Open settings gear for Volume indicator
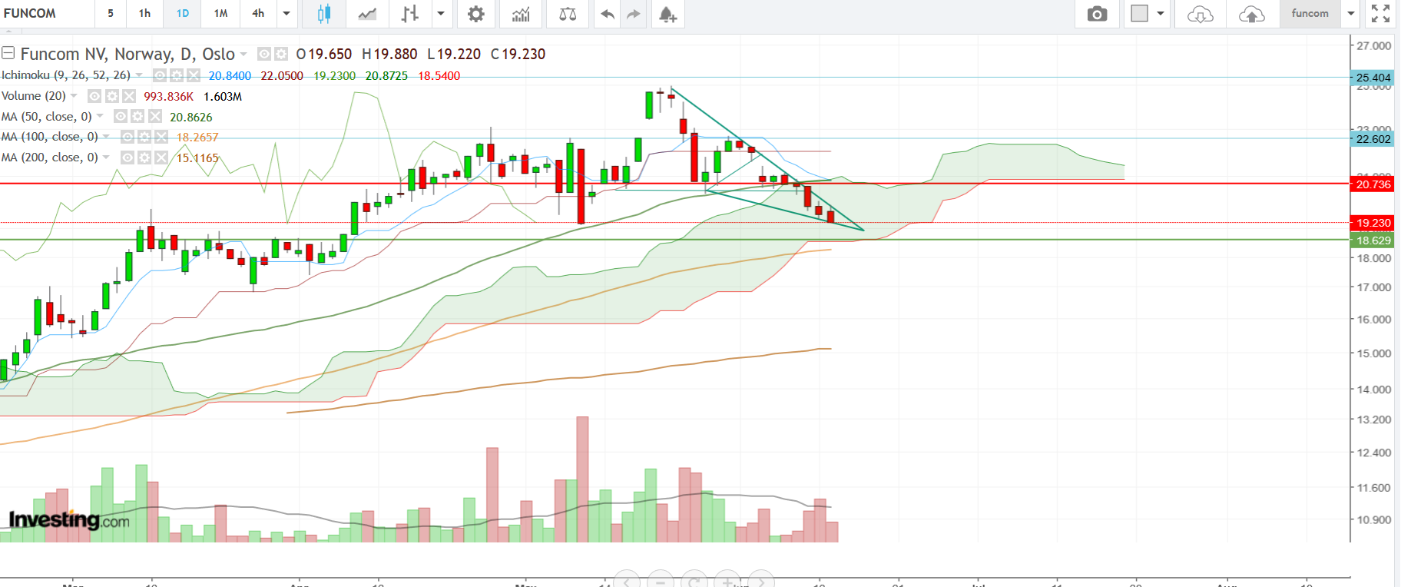 (111, 96)
